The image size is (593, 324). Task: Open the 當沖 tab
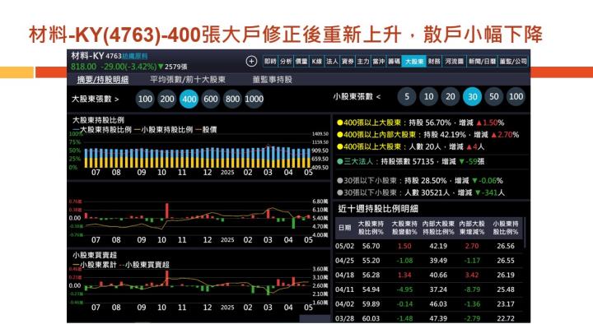pyautogui.click(x=379, y=61)
